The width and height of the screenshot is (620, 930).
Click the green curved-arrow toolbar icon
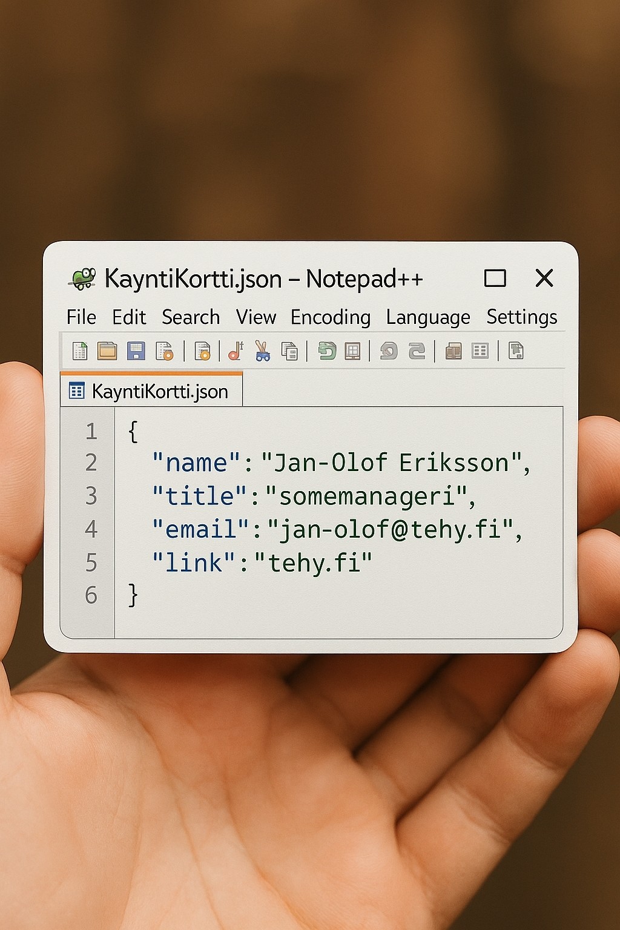(x=327, y=351)
